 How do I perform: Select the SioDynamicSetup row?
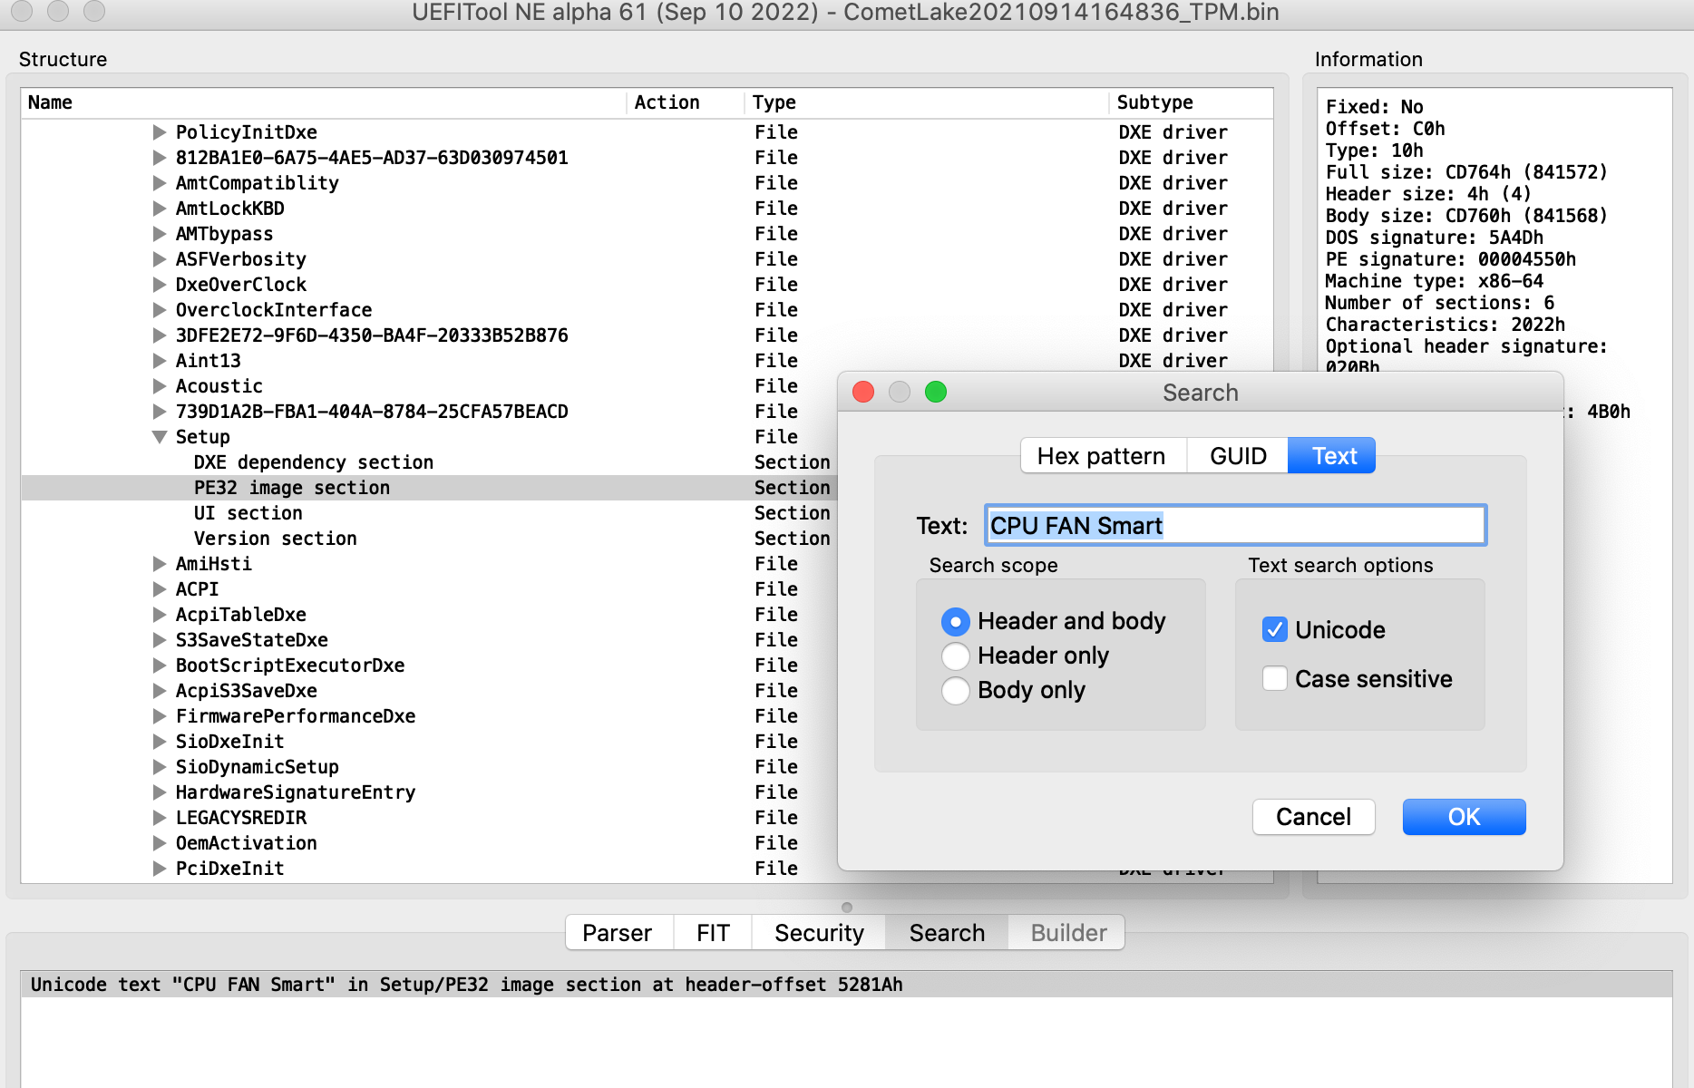pyautogui.click(x=430, y=767)
